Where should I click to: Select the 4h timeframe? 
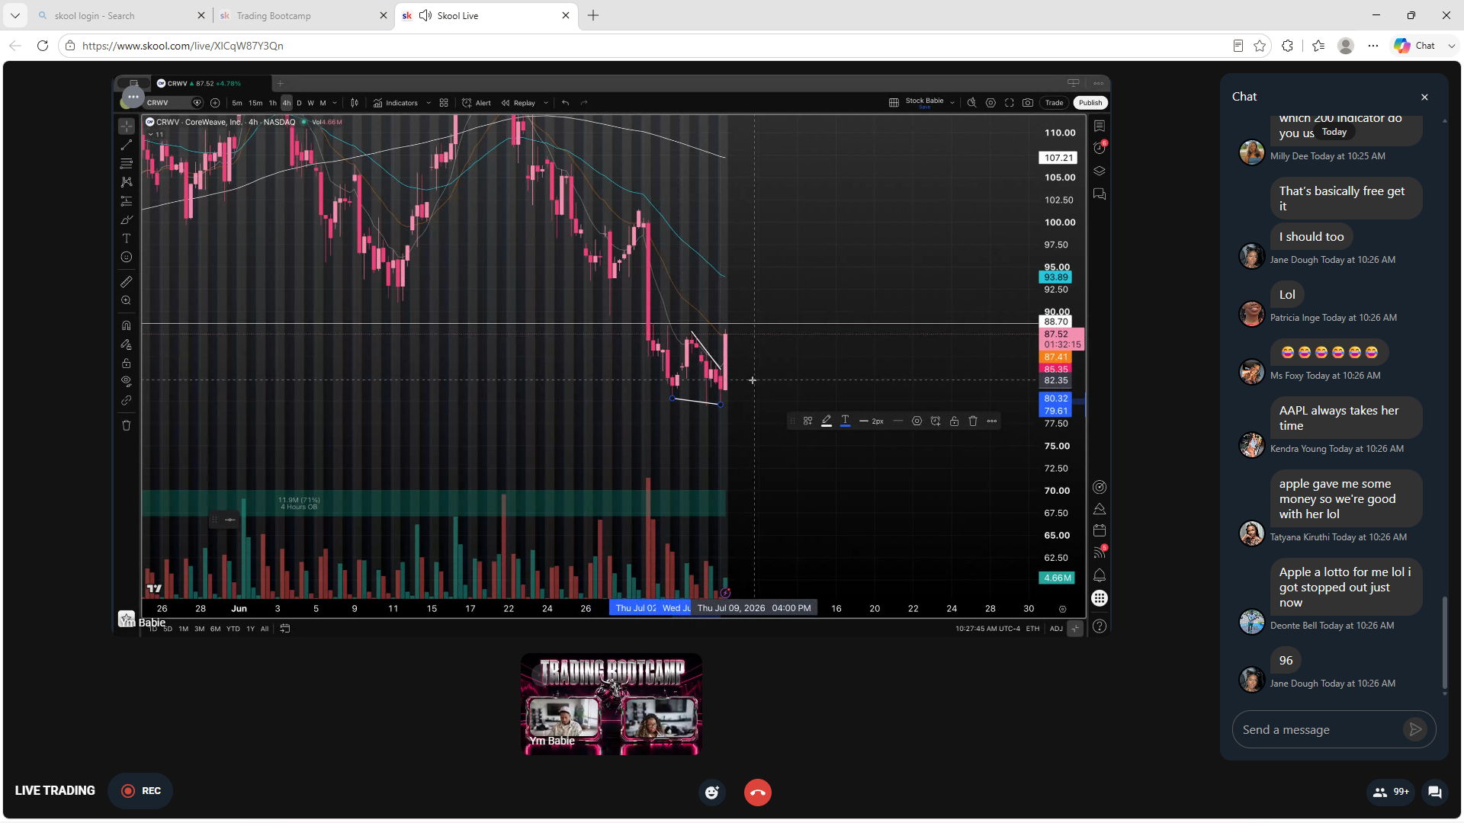pyautogui.click(x=287, y=103)
